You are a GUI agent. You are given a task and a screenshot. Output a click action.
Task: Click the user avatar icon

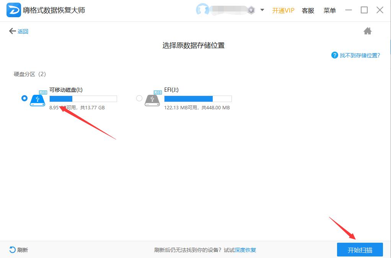(202, 10)
